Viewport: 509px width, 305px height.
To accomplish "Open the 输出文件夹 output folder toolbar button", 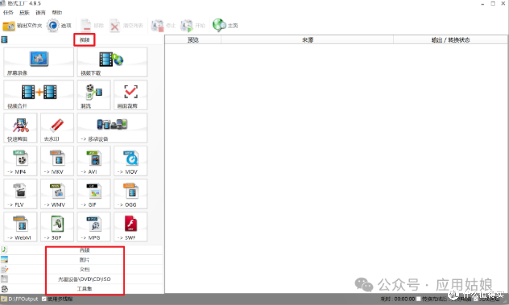I will [23, 25].
